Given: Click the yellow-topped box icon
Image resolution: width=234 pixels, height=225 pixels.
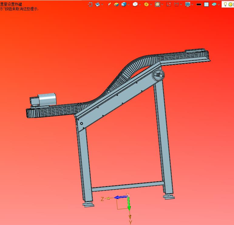Looking at the screenshot, I should click(116, 4).
